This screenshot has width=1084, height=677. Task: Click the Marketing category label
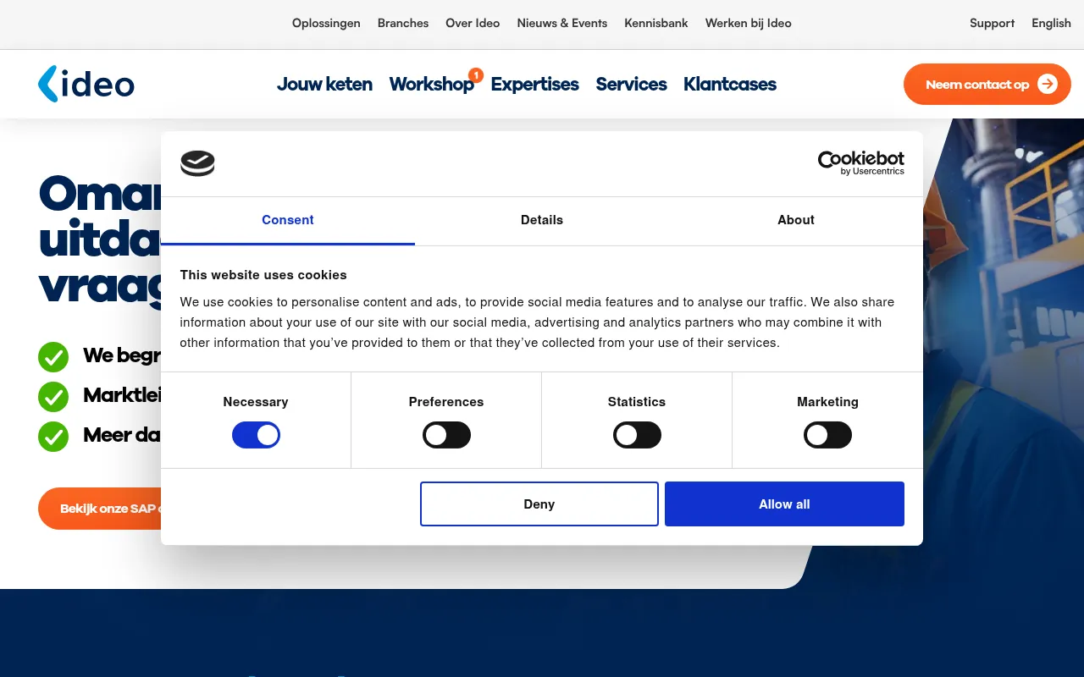point(827,402)
